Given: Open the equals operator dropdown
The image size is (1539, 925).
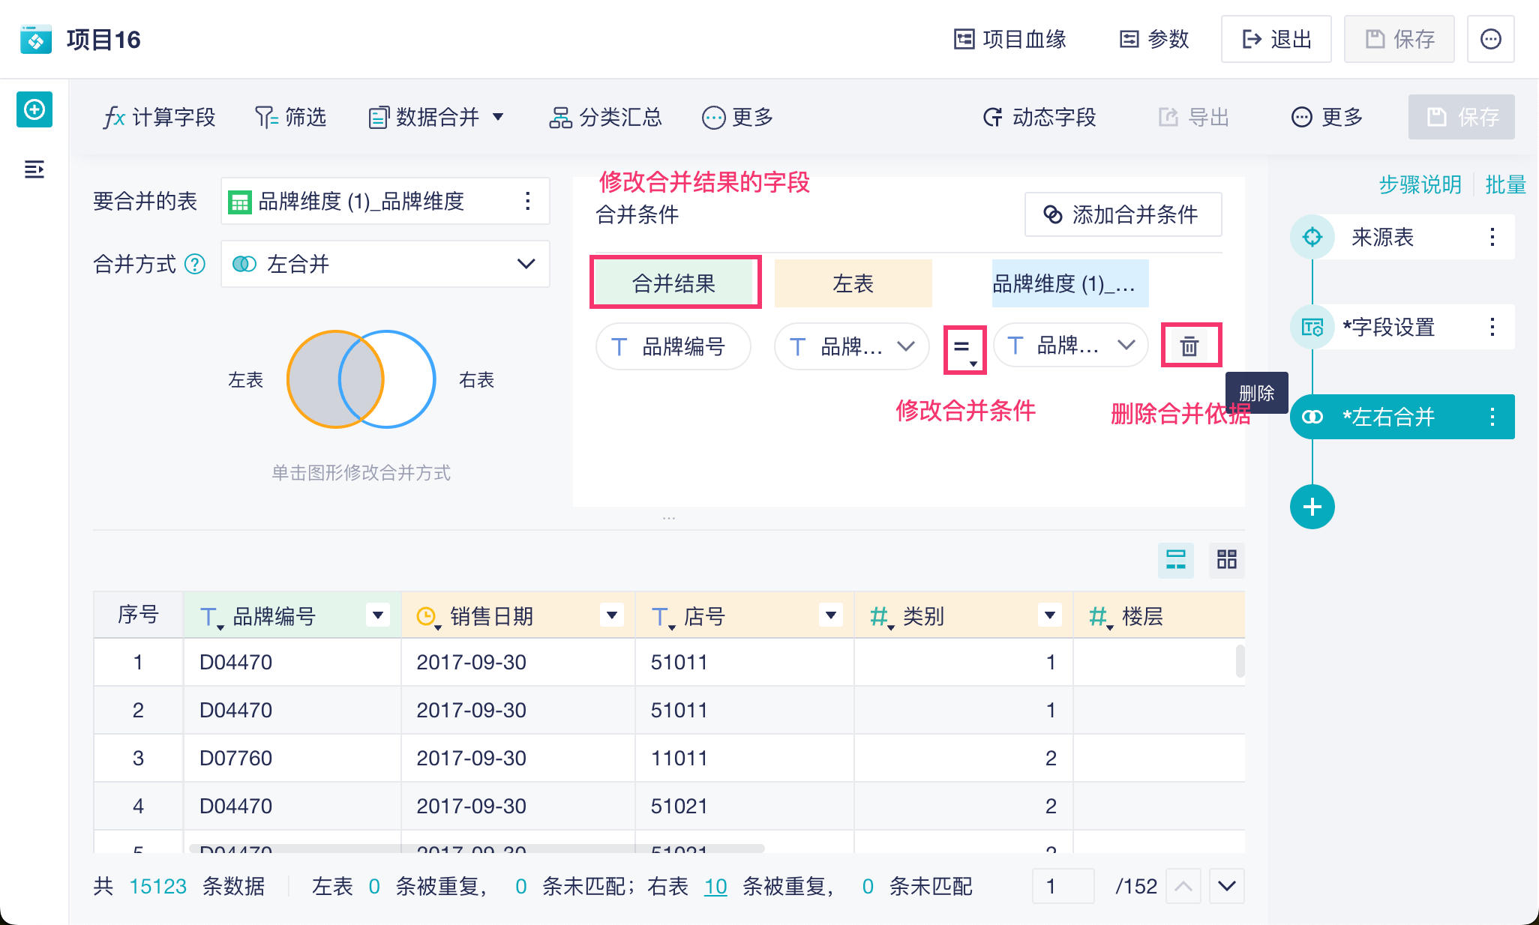Looking at the screenshot, I should tap(964, 349).
